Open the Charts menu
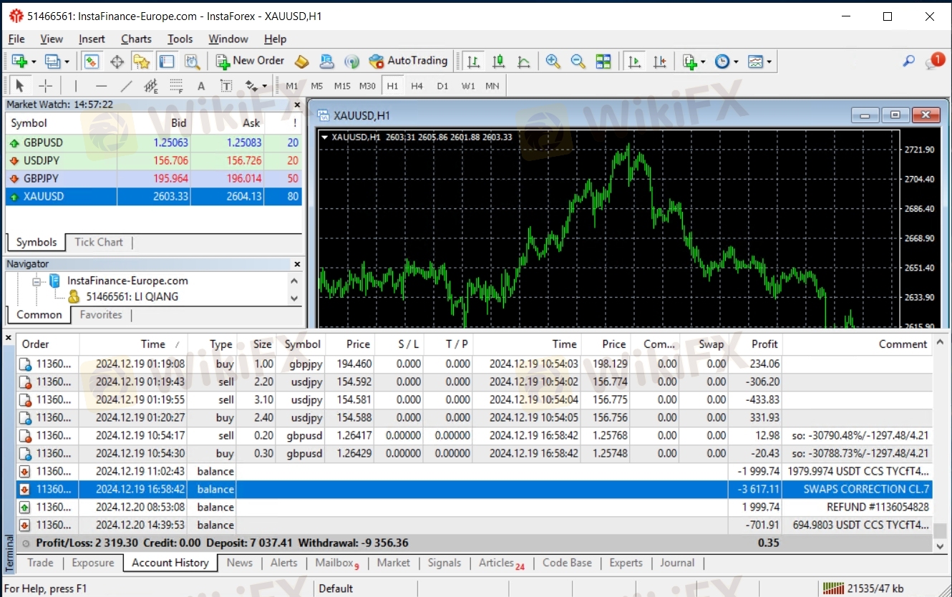952x597 pixels. [136, 39]
